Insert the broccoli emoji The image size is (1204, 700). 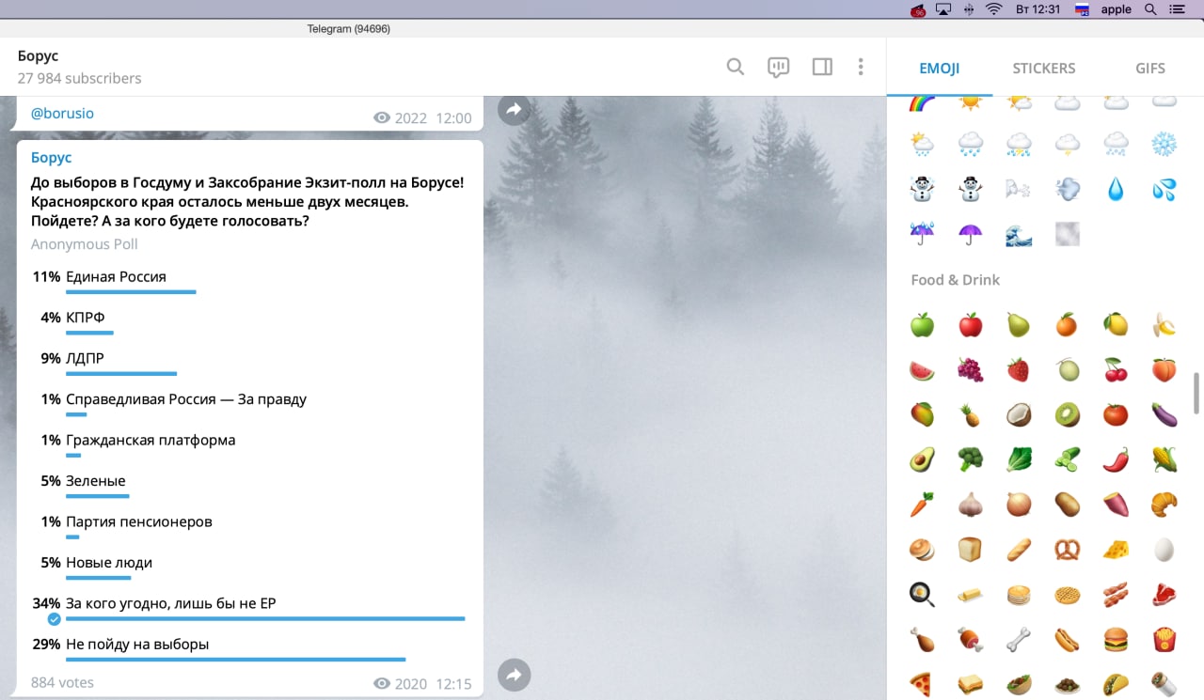coord(970,459)
